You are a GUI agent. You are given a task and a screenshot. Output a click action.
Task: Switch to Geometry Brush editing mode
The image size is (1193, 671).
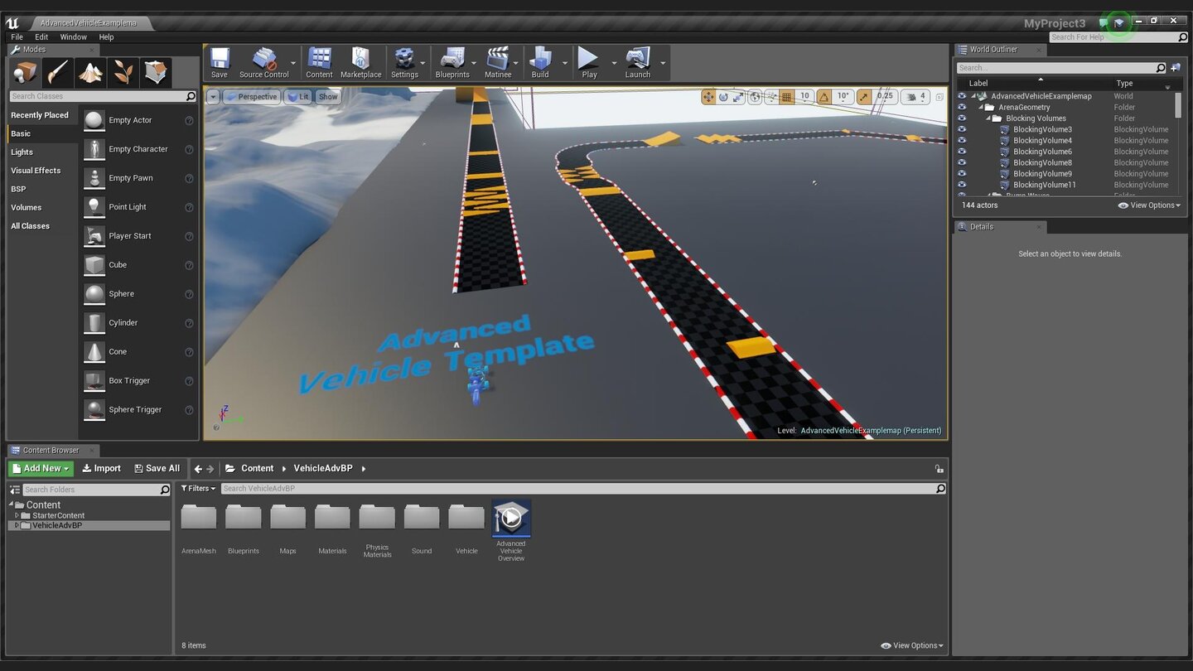[x=156, y=73]
